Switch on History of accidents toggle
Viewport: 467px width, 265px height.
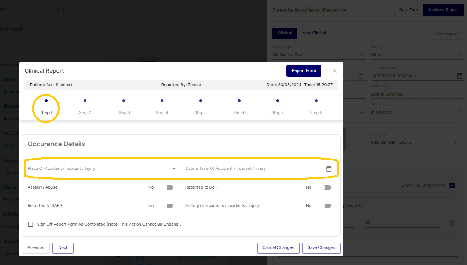327,206
